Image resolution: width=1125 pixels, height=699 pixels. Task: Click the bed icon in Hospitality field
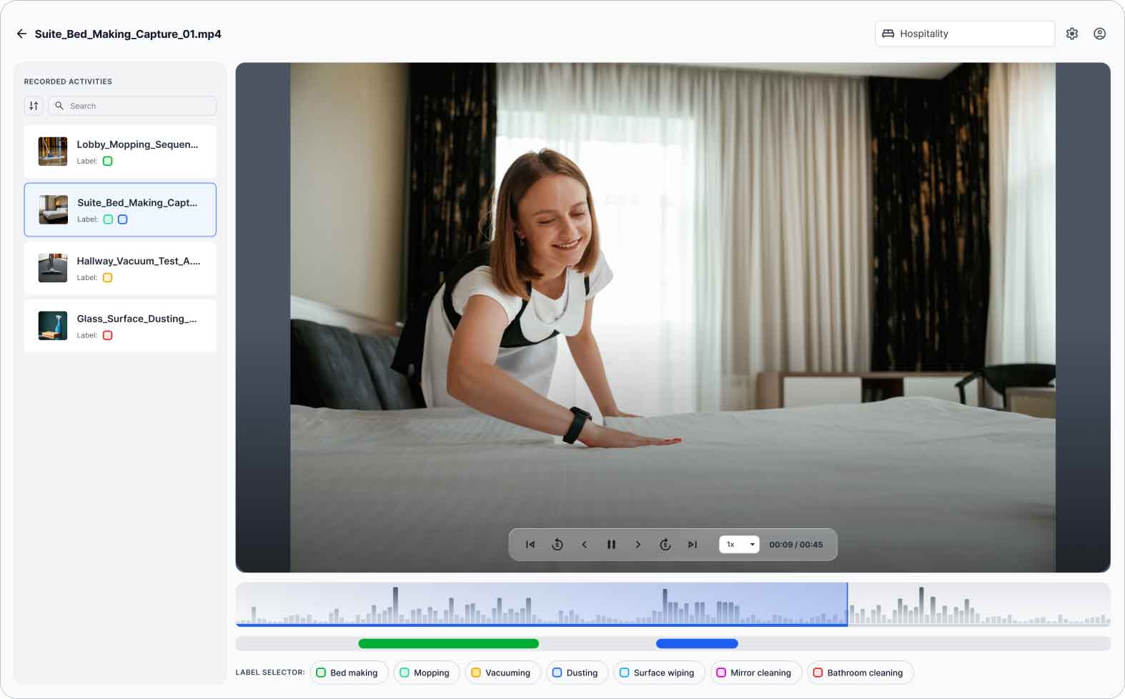click(888, 34)
